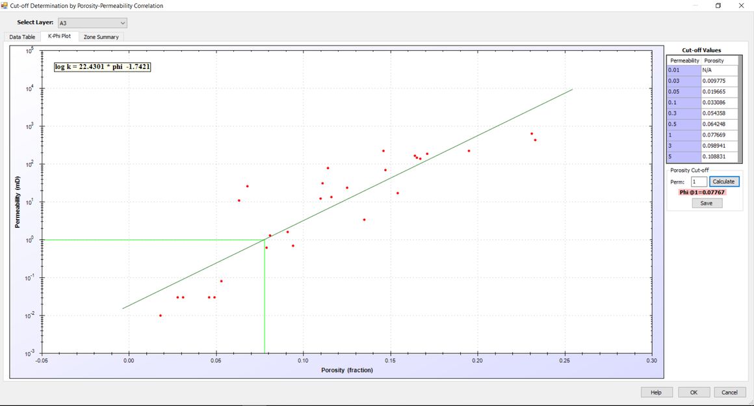
Task: Click the log k equation label on plot
Action: [x=103, y=66]
